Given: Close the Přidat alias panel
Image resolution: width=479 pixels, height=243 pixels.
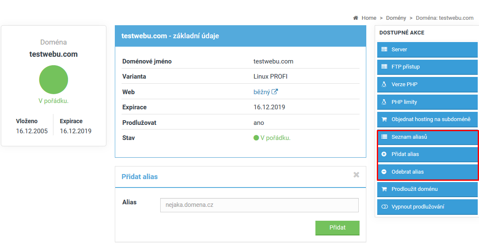Looking at the screenshot, I should (x=356, y=175).
